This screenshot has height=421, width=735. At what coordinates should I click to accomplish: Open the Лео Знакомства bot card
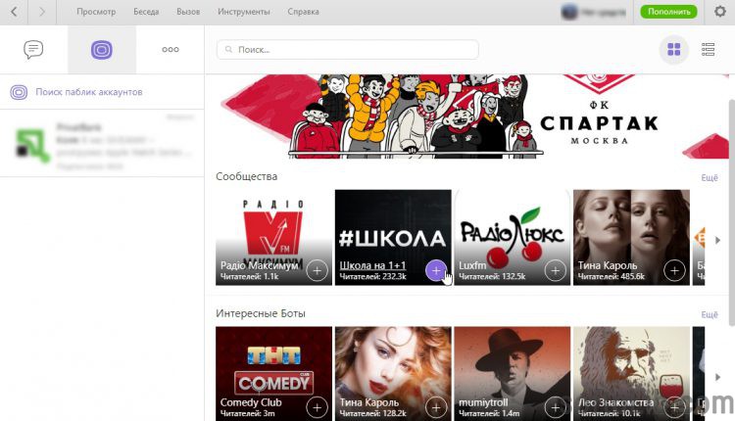pos(631,374)
